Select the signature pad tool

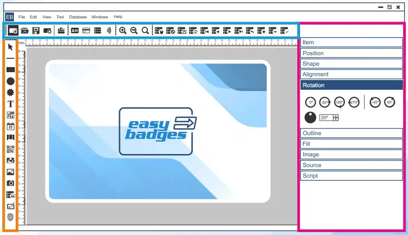pyautogui.click(x=10, y=206)
